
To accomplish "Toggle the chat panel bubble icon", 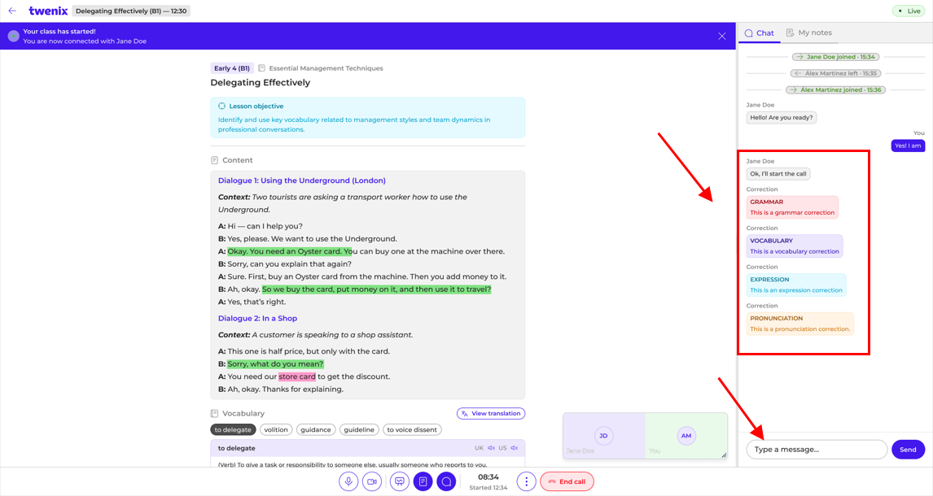I will coord(446,481).
